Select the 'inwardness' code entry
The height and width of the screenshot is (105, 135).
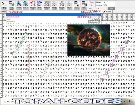(x=54, y=22)
